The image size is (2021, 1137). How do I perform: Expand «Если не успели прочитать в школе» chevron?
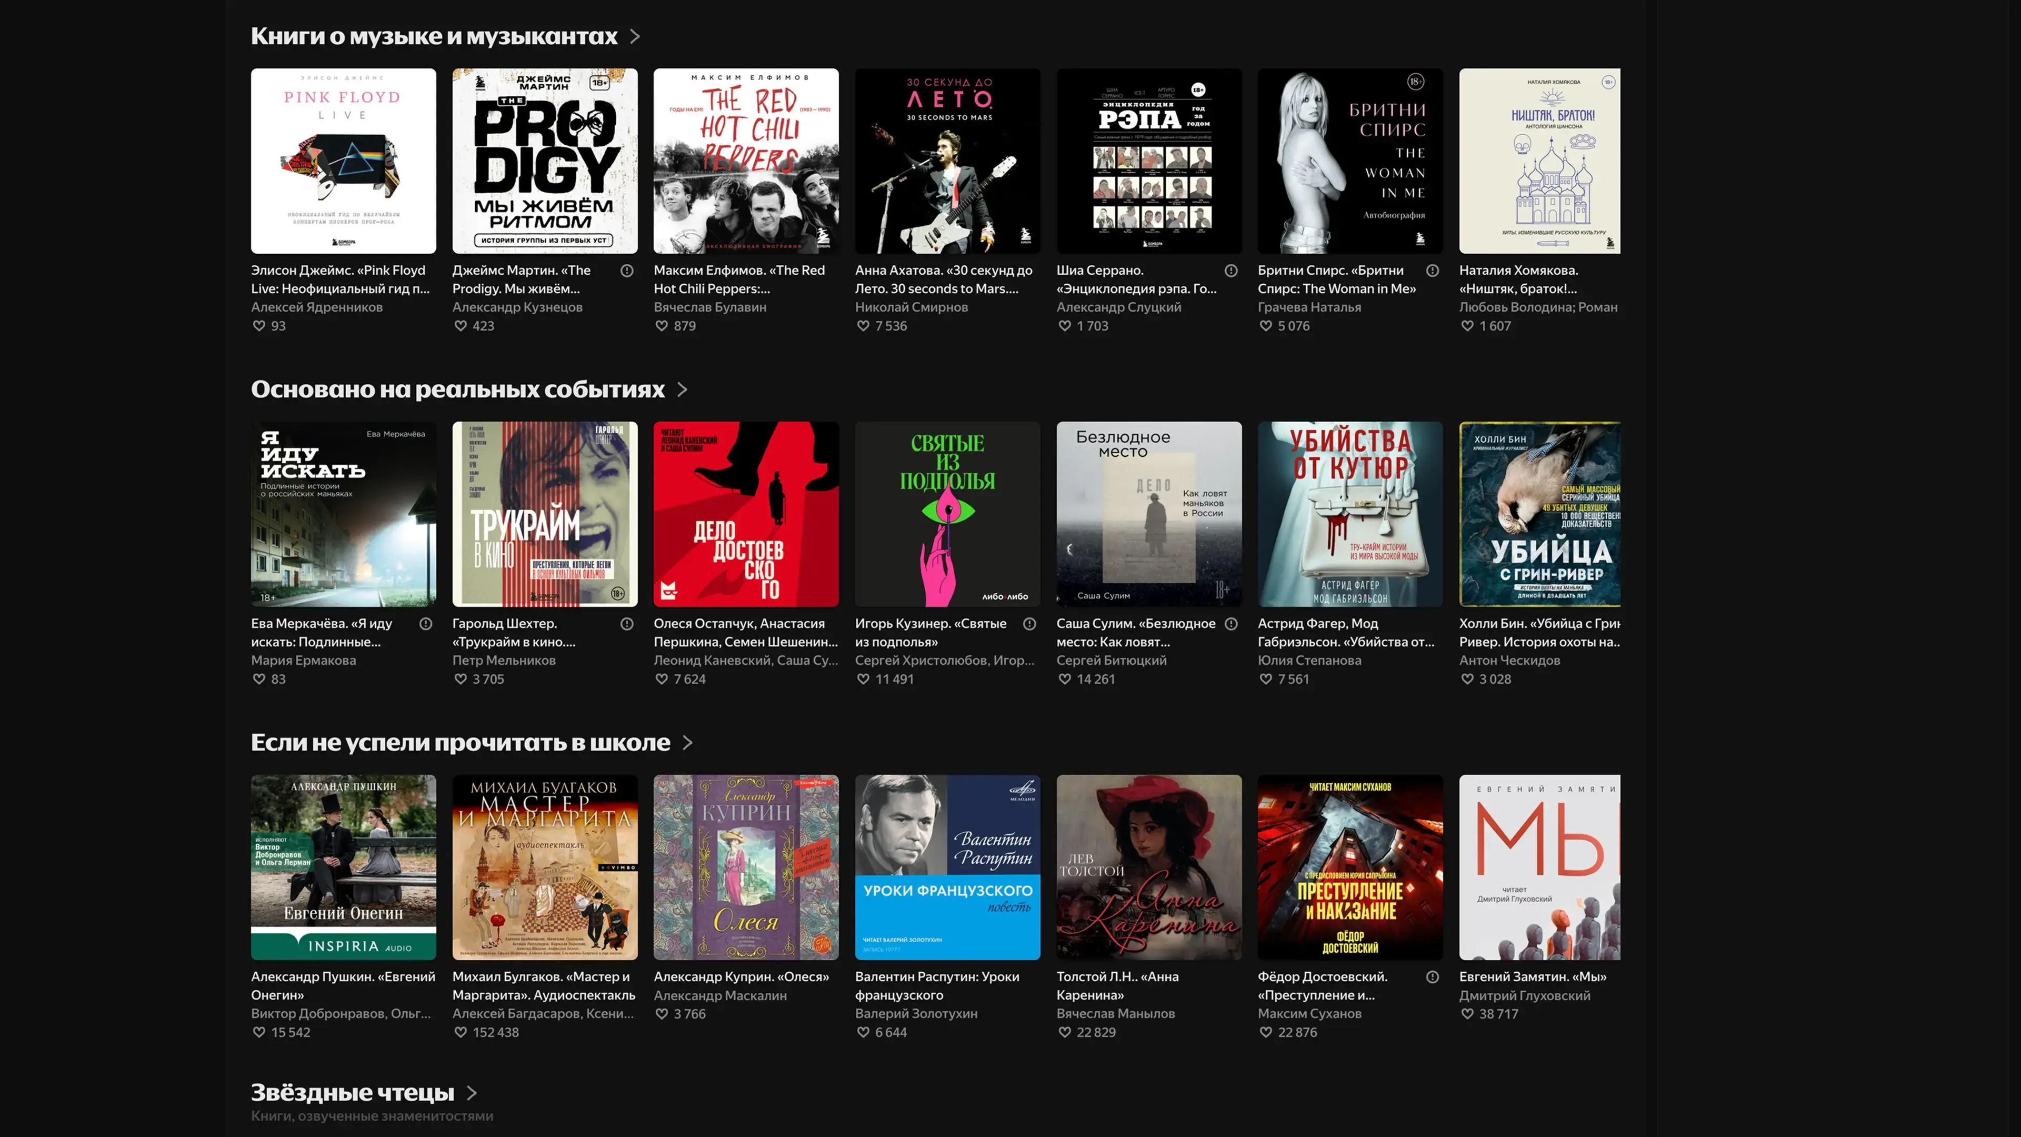[x=687, y=743]
